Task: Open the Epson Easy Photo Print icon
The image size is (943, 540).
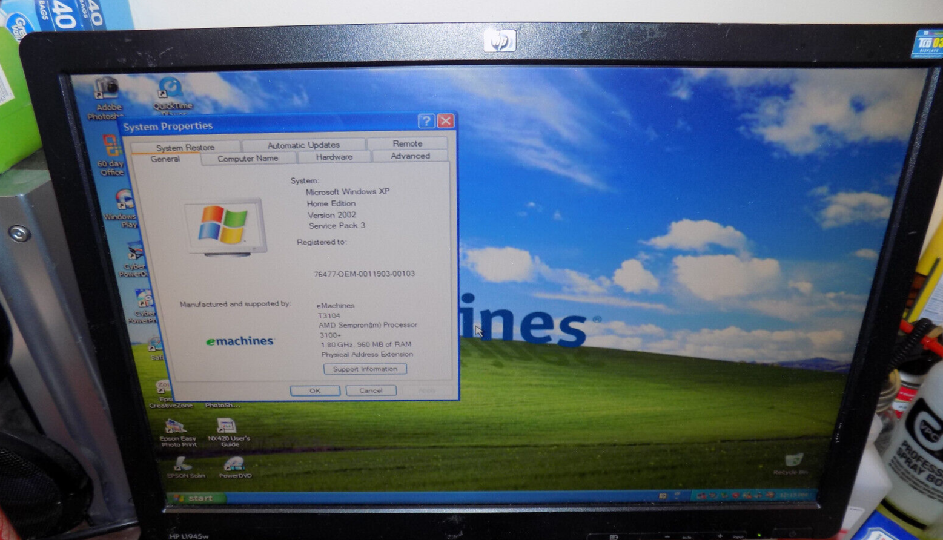Action: (x=178, y=433)
